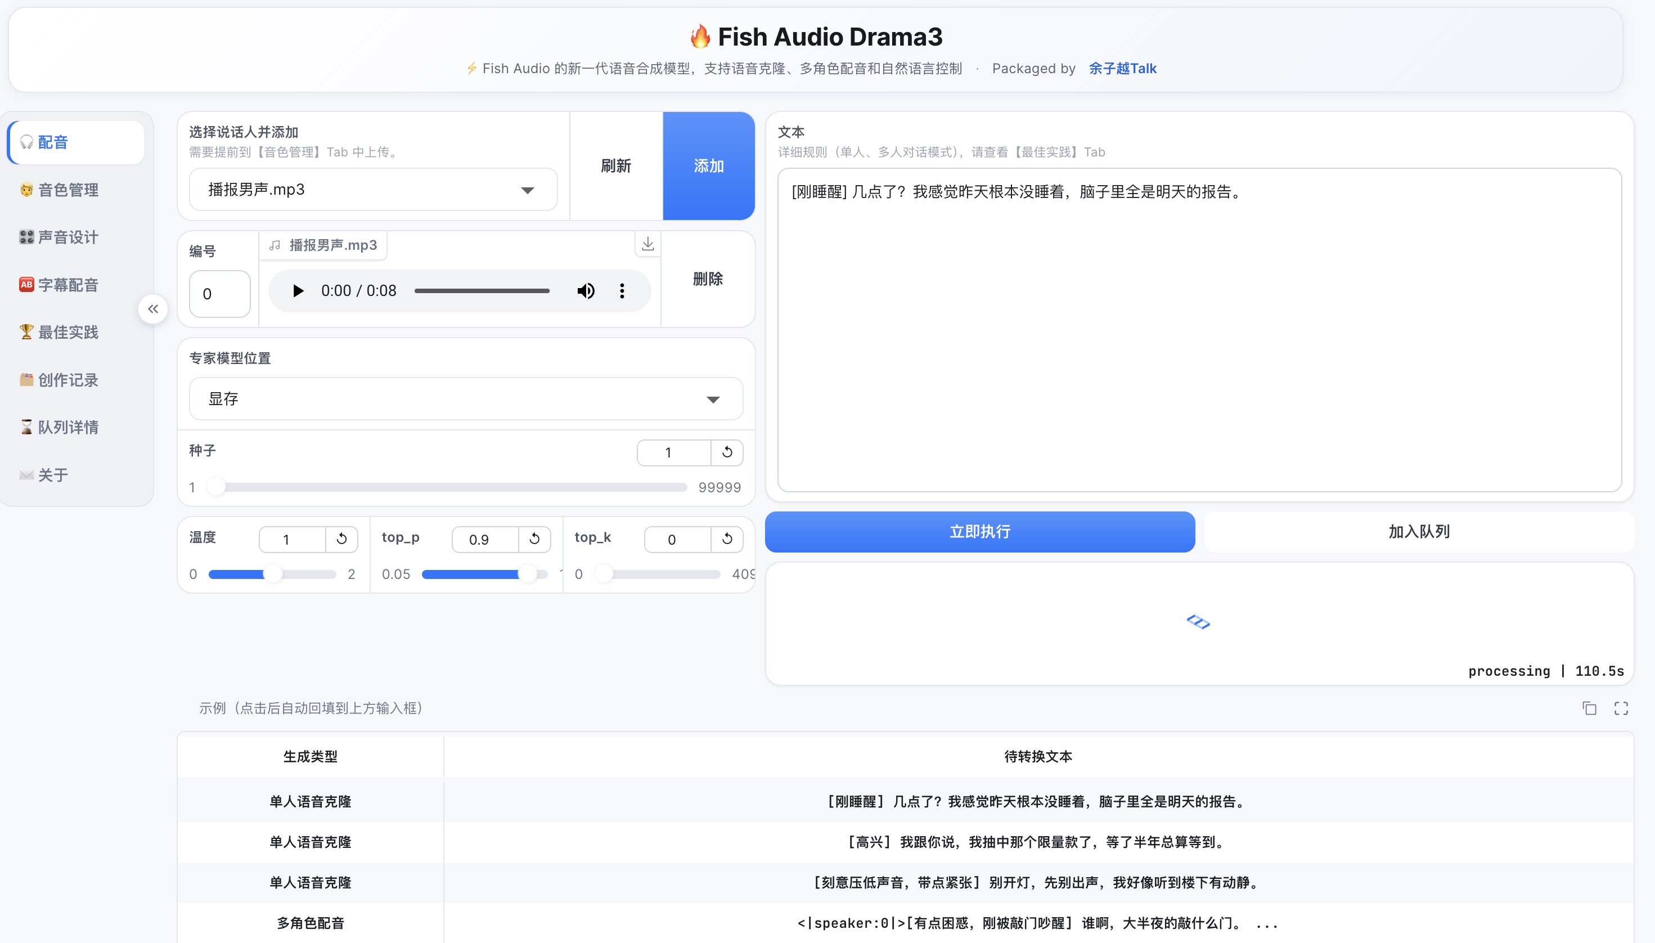This screenshot has width=1655, height=943.
Task: Open the 队列详情 tab
Action: pyautogui.click(x=77, y=428)
